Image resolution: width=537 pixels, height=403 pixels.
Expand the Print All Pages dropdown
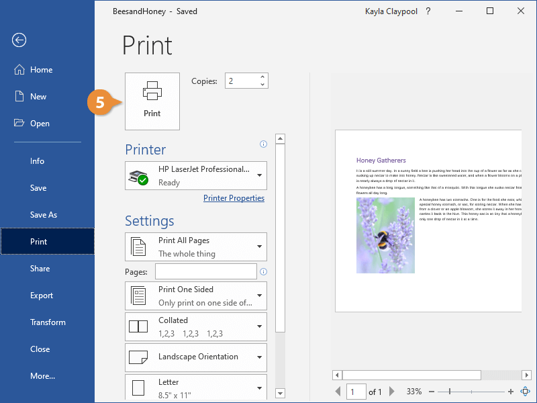tap(196, 247)
